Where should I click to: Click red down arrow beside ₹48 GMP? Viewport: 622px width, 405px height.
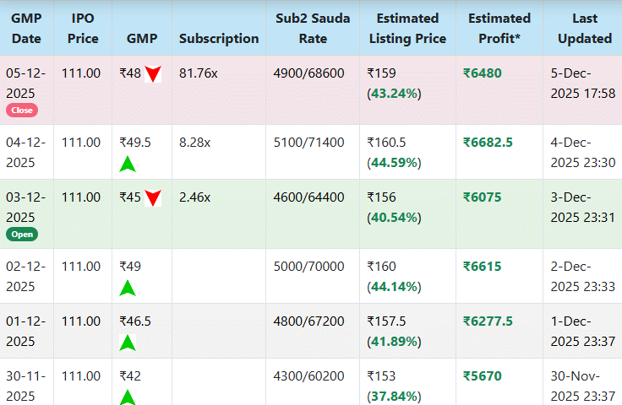tap(153, 74)
